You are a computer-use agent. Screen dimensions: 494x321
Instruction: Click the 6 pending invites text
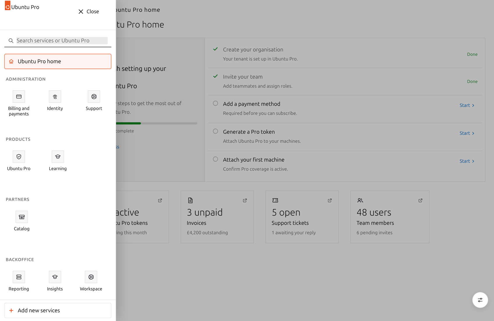pyautogui.click(x=374, y=233)
